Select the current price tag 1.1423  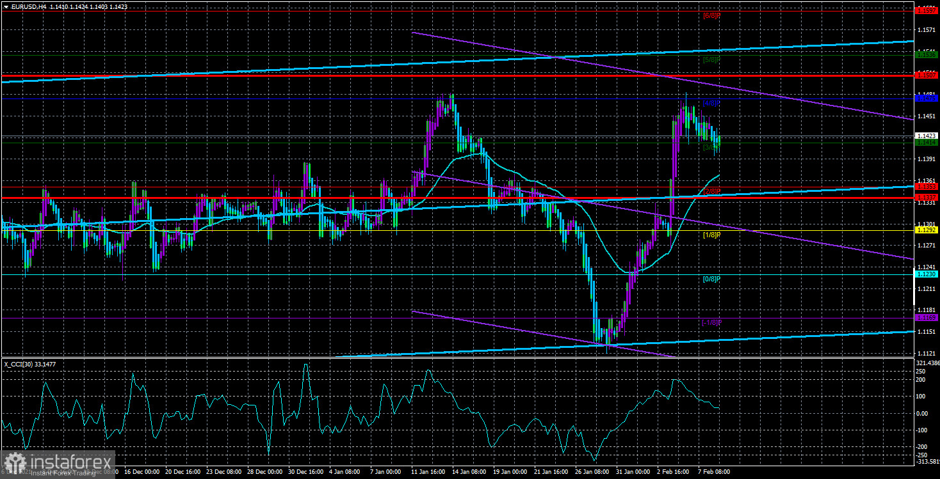pos(927,136)
